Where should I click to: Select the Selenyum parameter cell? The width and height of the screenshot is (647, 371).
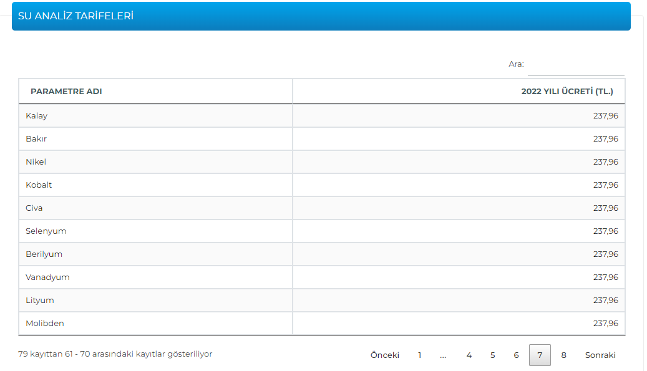pyautogui.click(x=155, y=231)
